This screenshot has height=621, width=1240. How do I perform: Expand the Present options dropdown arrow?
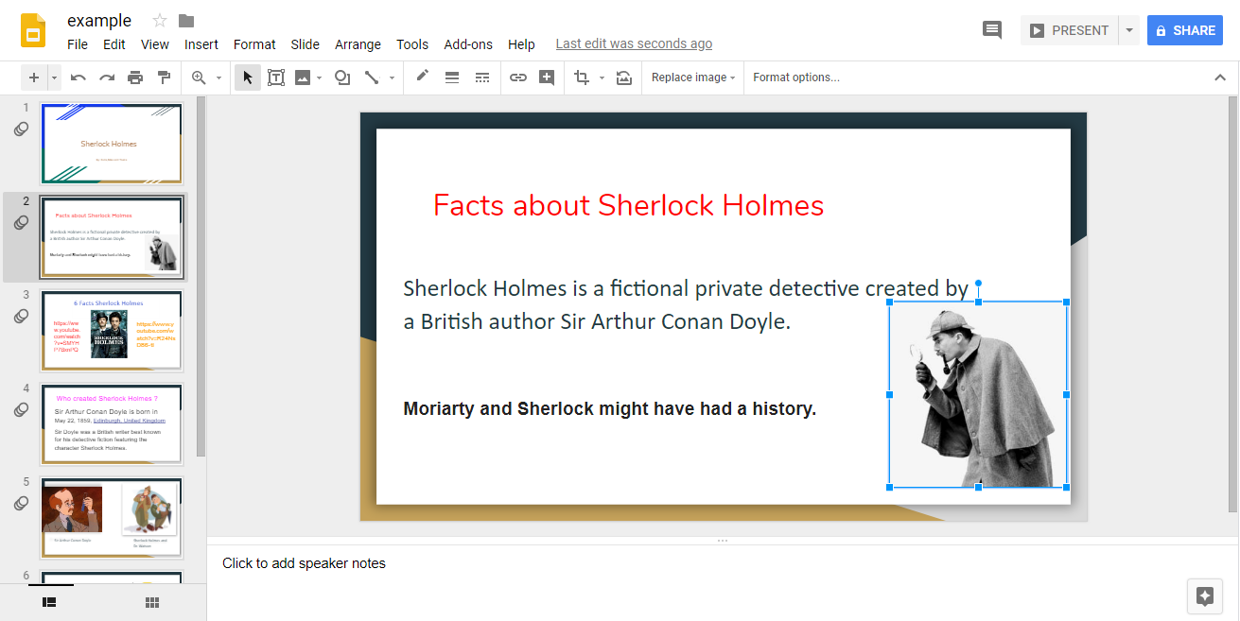click(x=1128, y=30)
